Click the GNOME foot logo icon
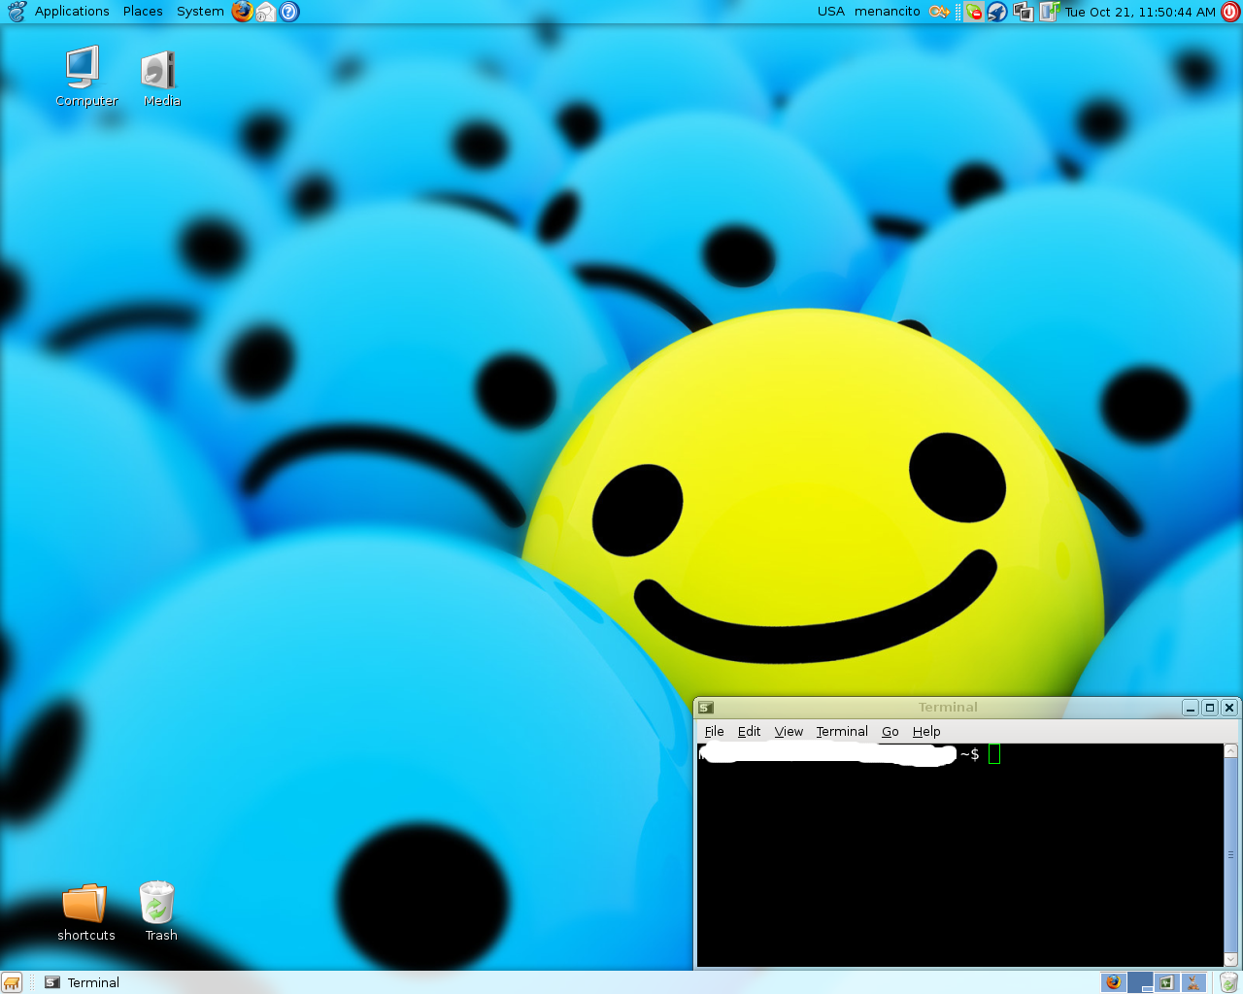 17,12
